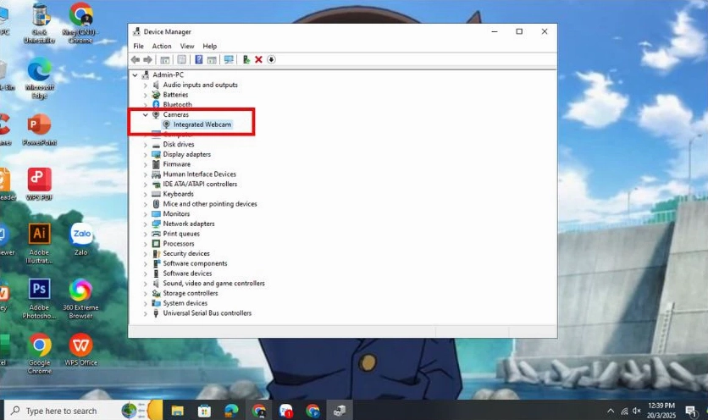Expand the Network adapters category
Screen dimensions: 708x420
pyautogui.click(x=146, y=224)
